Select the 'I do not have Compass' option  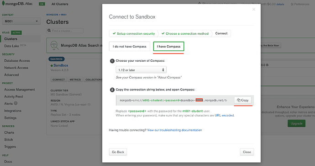tap(130, 47)
